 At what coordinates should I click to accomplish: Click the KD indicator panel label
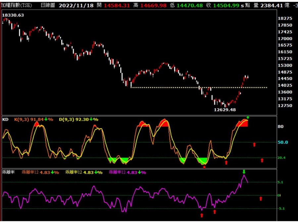click(x=5, y=119)
